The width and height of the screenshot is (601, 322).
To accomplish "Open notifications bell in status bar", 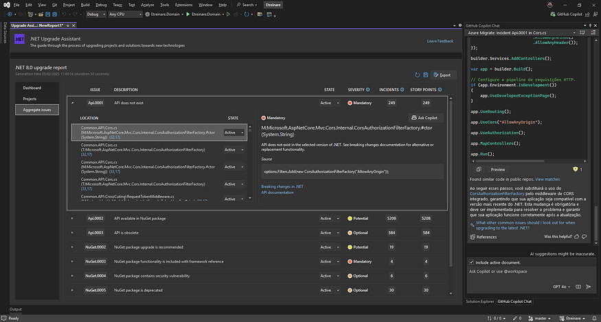I will point(593,318).
